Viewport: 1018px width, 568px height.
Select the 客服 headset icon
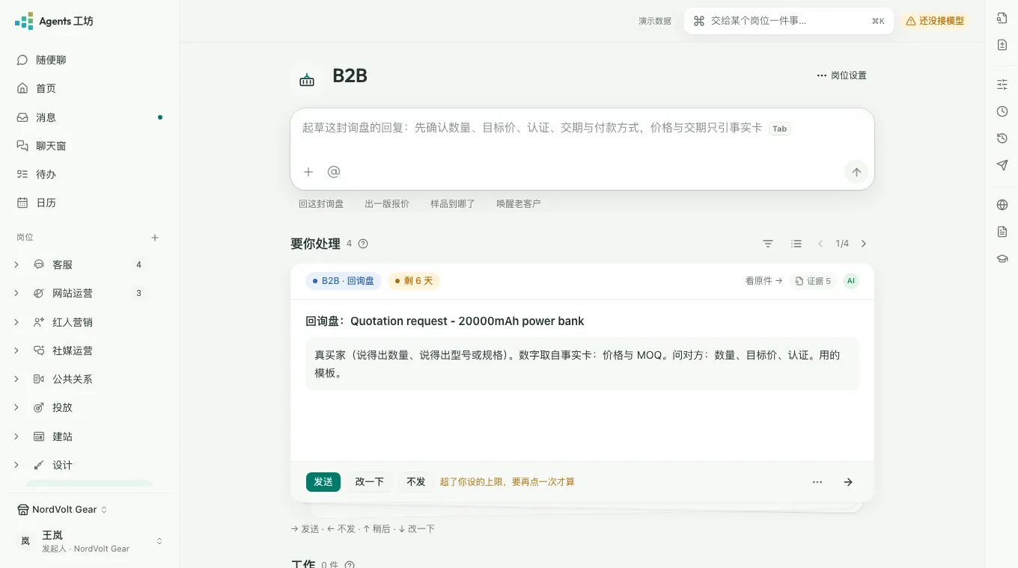coord(39,265)
